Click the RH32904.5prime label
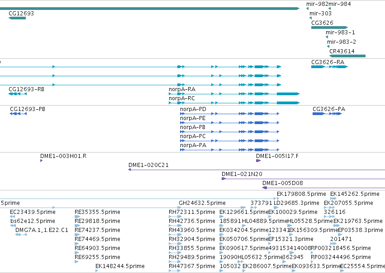The height and width of the screenshot is (273, 385). pos(192,239)
